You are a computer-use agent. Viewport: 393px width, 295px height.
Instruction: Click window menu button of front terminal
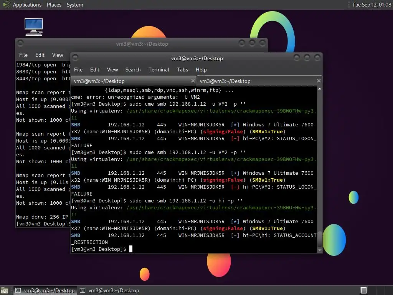click(75, 58)
